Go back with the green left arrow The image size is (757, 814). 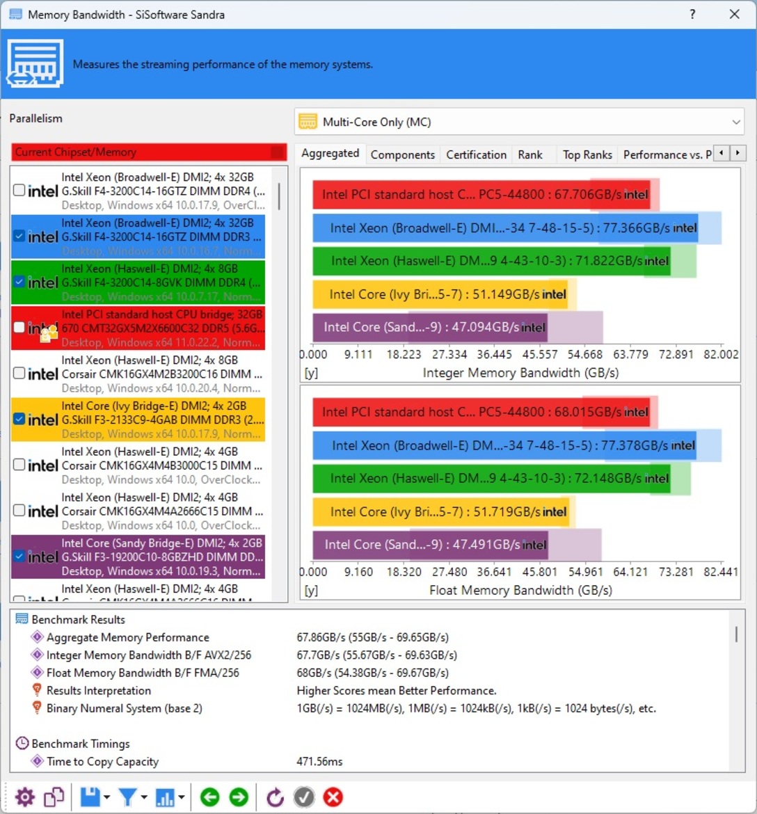coord(209,797)
